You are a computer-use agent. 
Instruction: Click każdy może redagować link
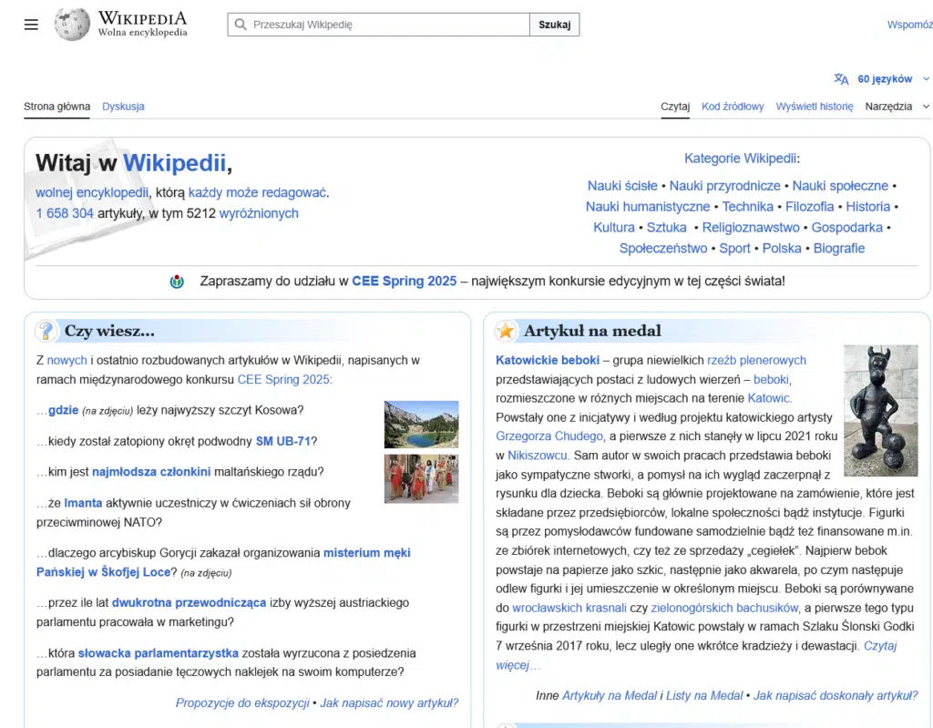(257, 192)
